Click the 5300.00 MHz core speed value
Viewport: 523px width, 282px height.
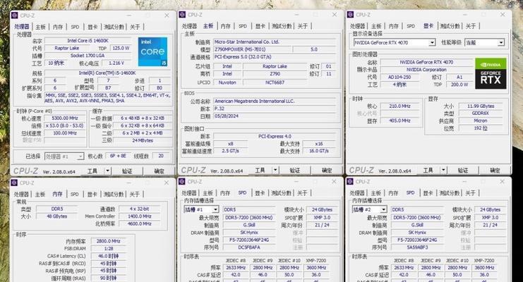coord(65,118)
